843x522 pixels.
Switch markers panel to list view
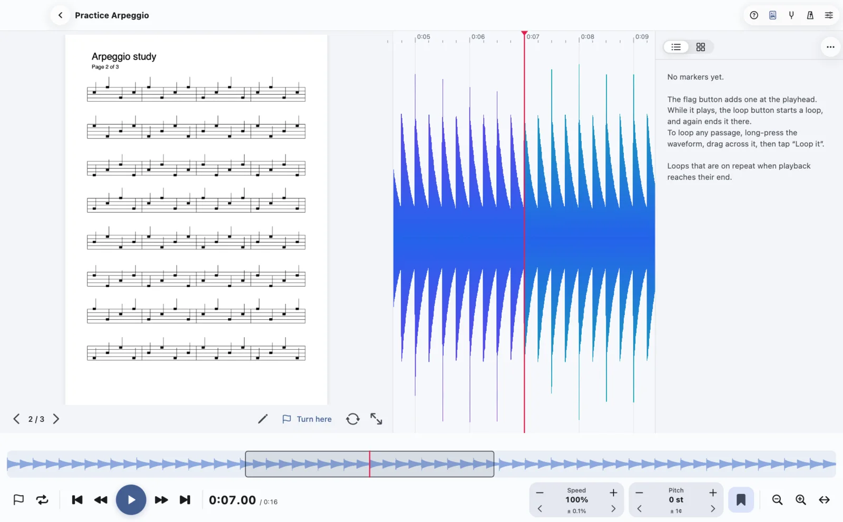[676, 47]
